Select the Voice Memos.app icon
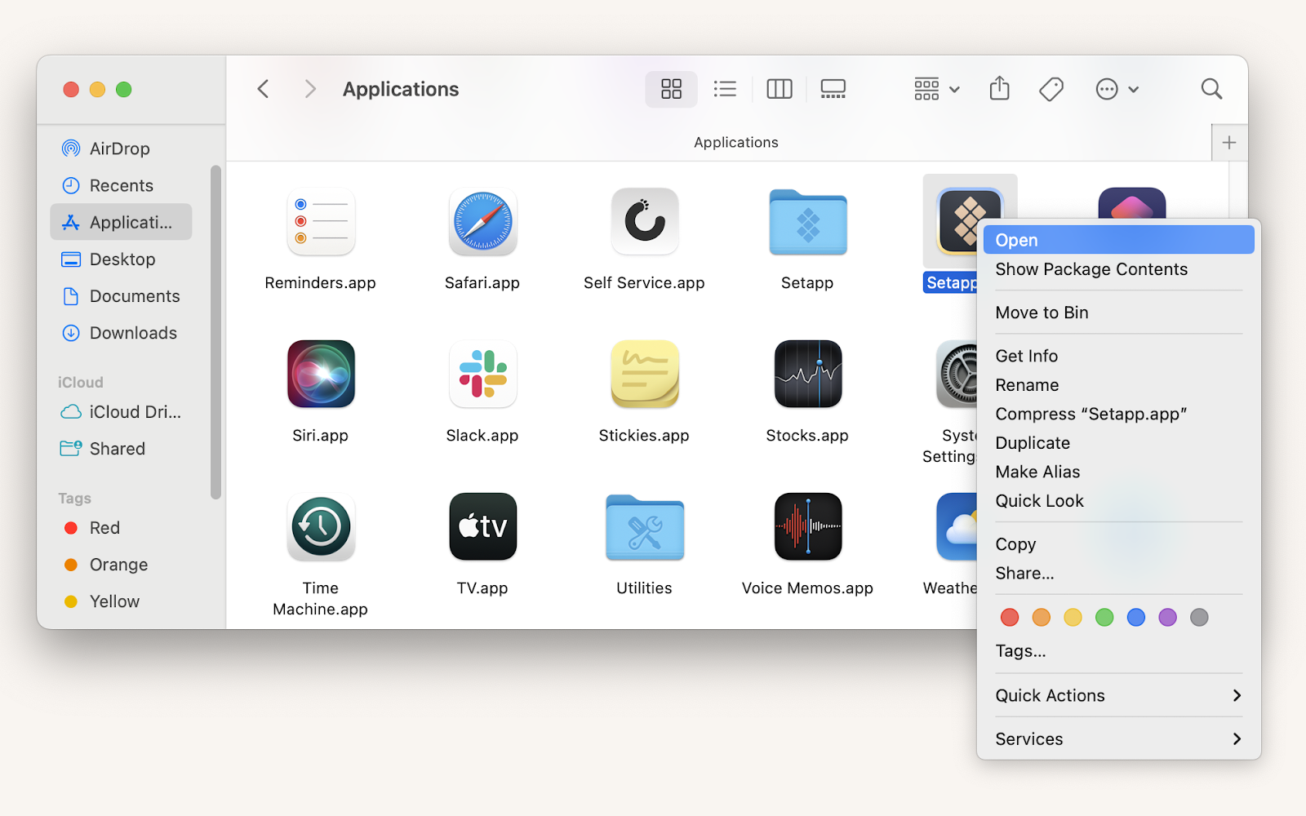This screenshot has width=1306, height=816. (808, 526)
